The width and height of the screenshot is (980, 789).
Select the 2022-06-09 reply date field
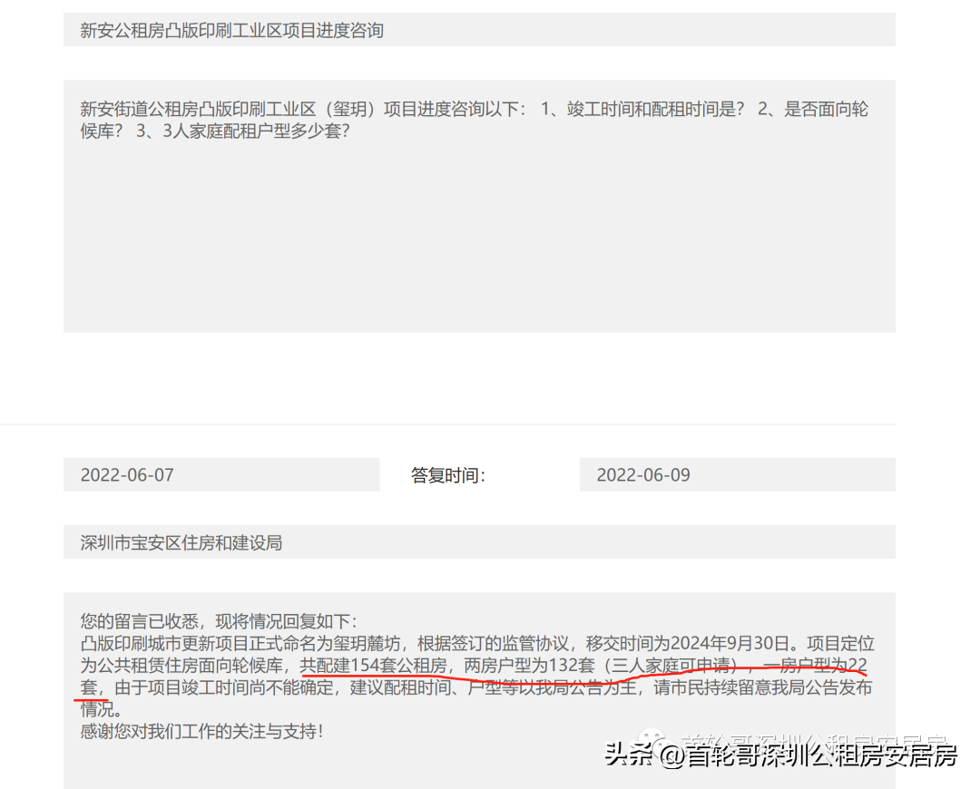pyautogui.click(x=736, y=475)
